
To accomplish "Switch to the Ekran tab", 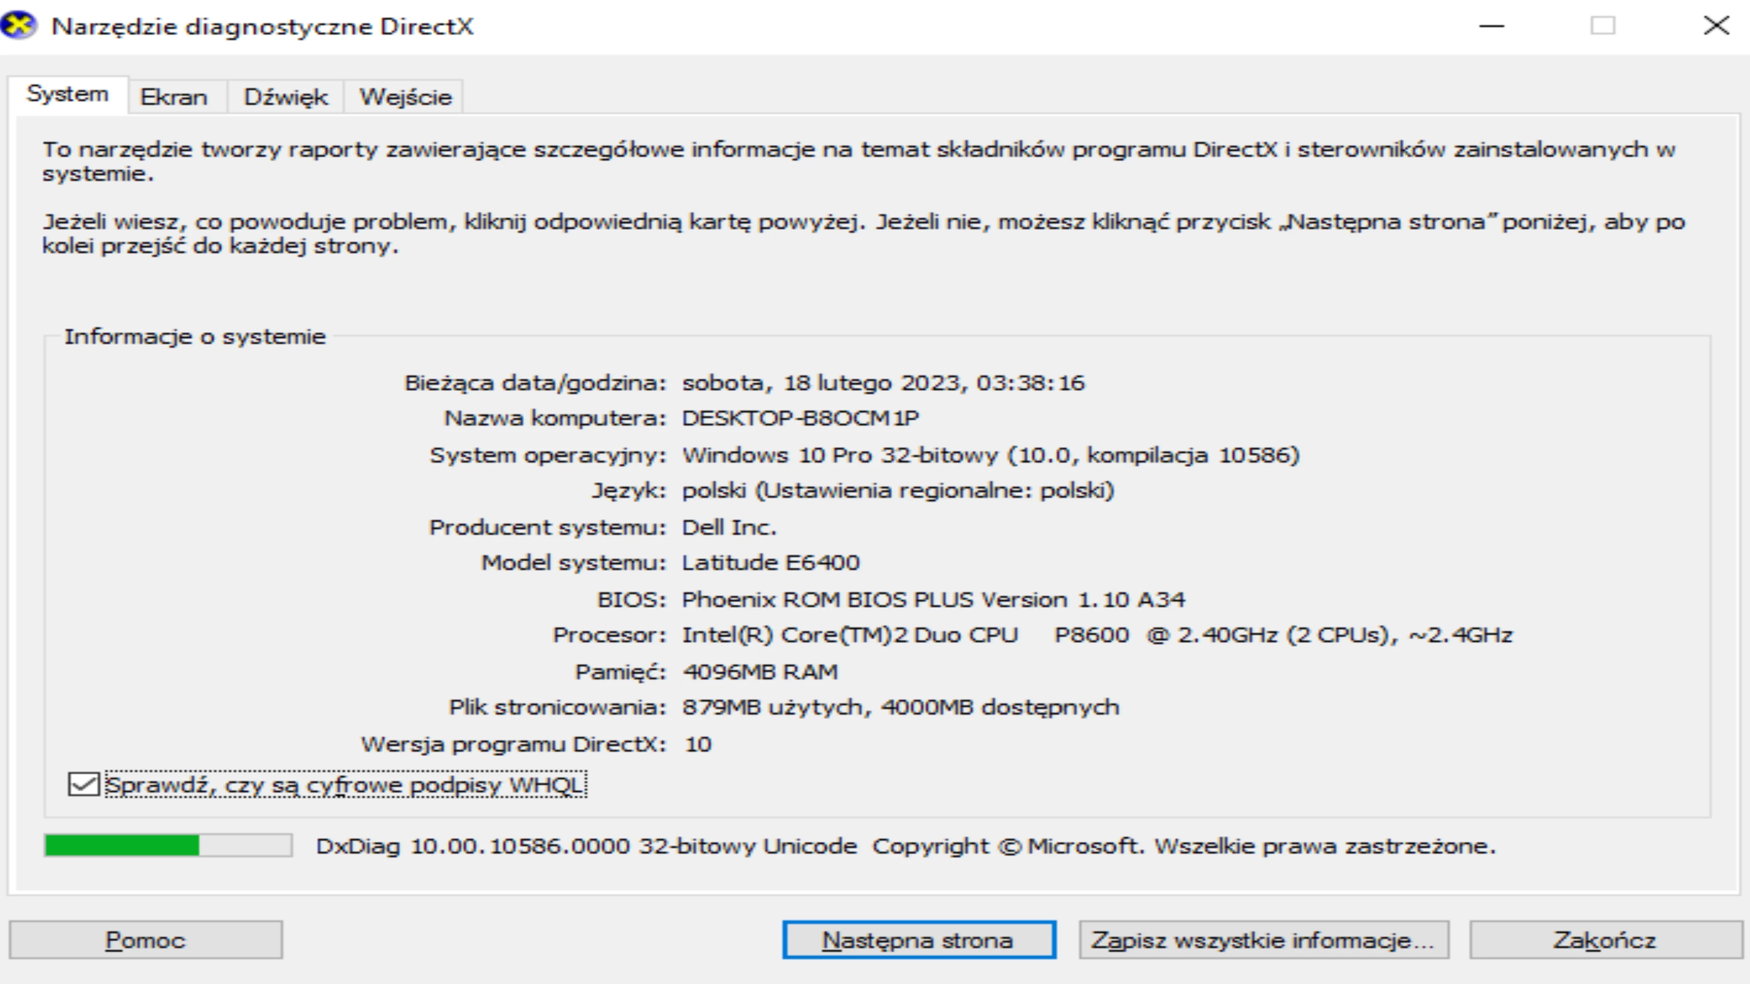I will click(x=174, y=97).
